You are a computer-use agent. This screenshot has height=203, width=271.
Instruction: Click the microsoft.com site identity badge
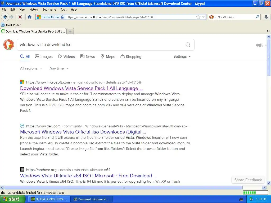point(50,17)
